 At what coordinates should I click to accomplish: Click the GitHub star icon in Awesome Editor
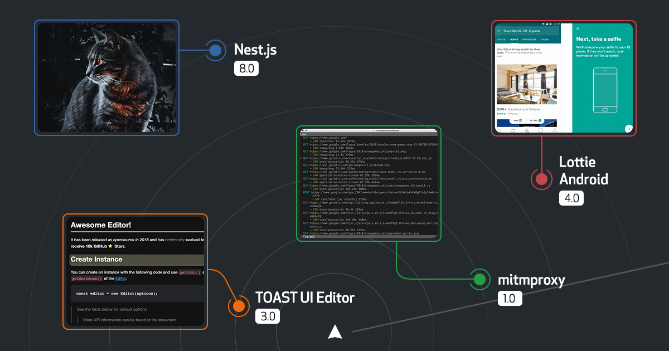[110, 247]
